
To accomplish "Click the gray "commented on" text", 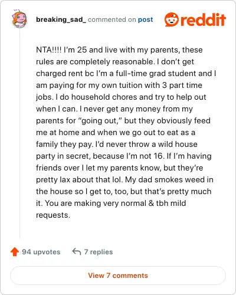I will coord(112,19).
